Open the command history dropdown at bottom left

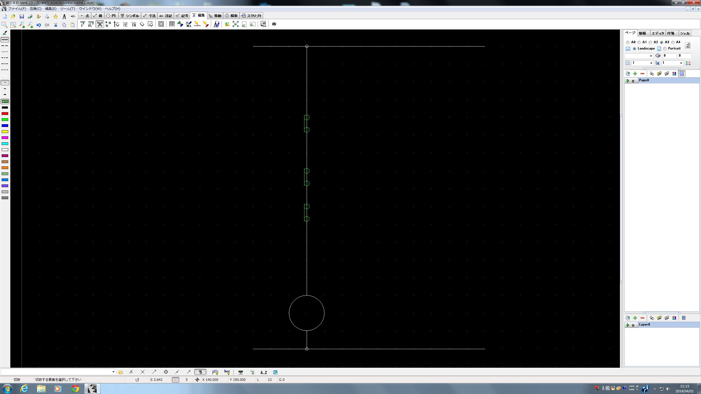113,372
